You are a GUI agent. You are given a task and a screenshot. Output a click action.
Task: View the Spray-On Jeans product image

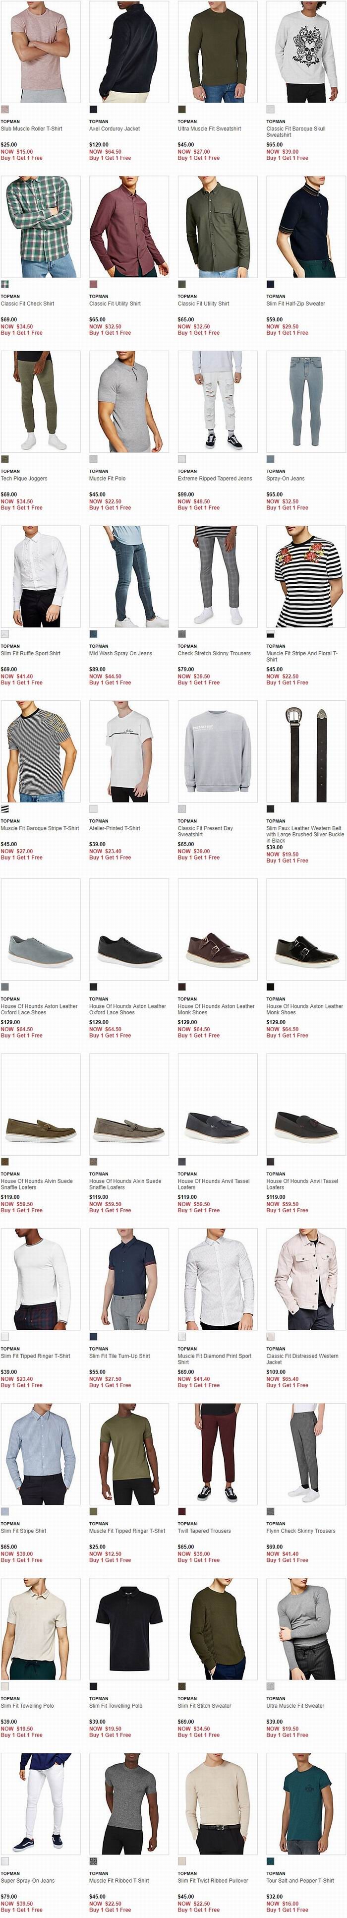(x=306, y=401)
